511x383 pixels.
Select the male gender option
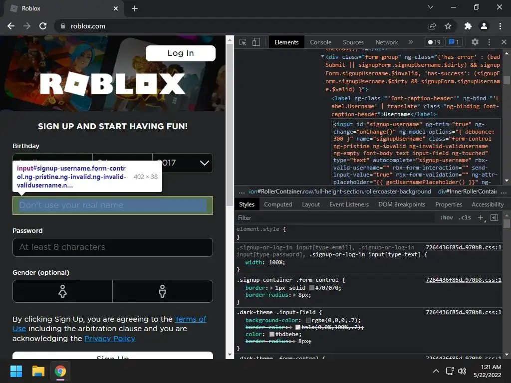click(x=163, y=291)
